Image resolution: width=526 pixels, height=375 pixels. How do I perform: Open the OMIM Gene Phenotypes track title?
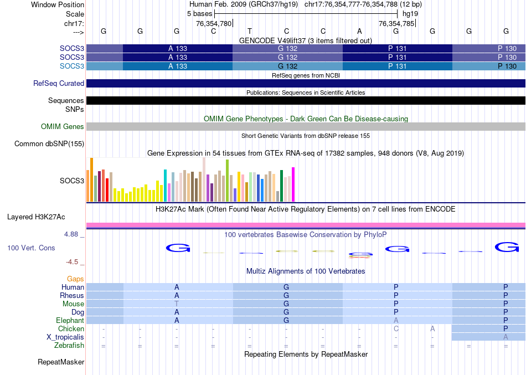pyautogui.click(x=306, y=119)
